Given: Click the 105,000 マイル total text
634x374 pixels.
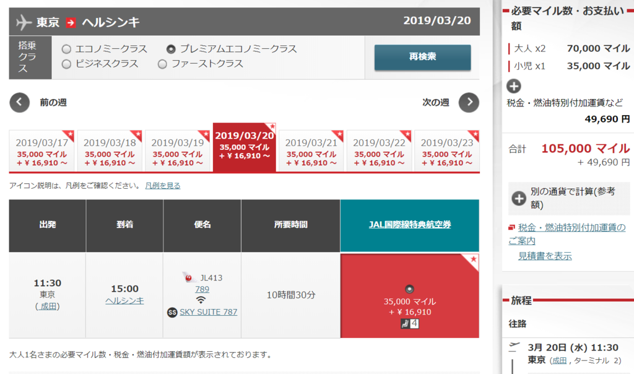Looking at the screenshot, I should click(x=586, y=149).
